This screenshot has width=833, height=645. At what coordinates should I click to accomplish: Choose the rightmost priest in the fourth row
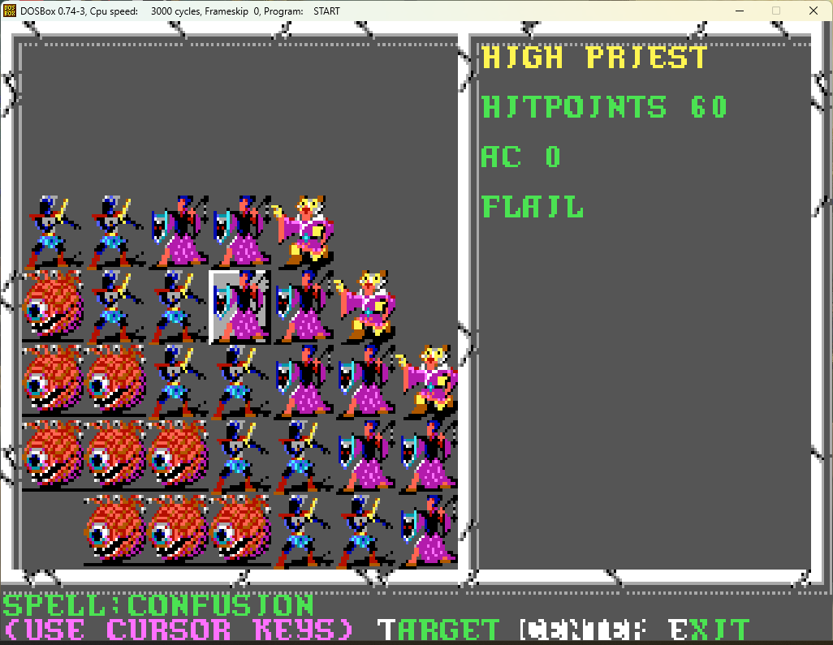pyautogui.click(x=427, y=457)
